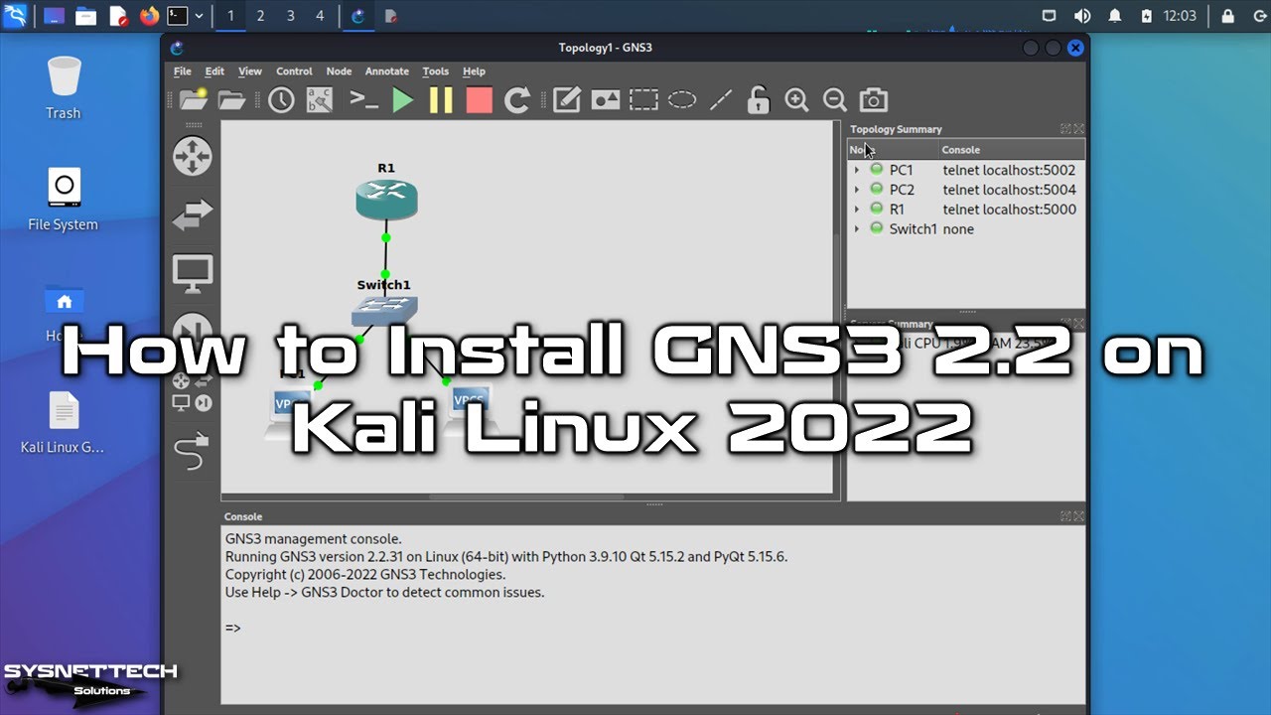Viewport: 1271px width, 715px height.
Task: Float the Topology Summary panel
Action: (1065, 129)
